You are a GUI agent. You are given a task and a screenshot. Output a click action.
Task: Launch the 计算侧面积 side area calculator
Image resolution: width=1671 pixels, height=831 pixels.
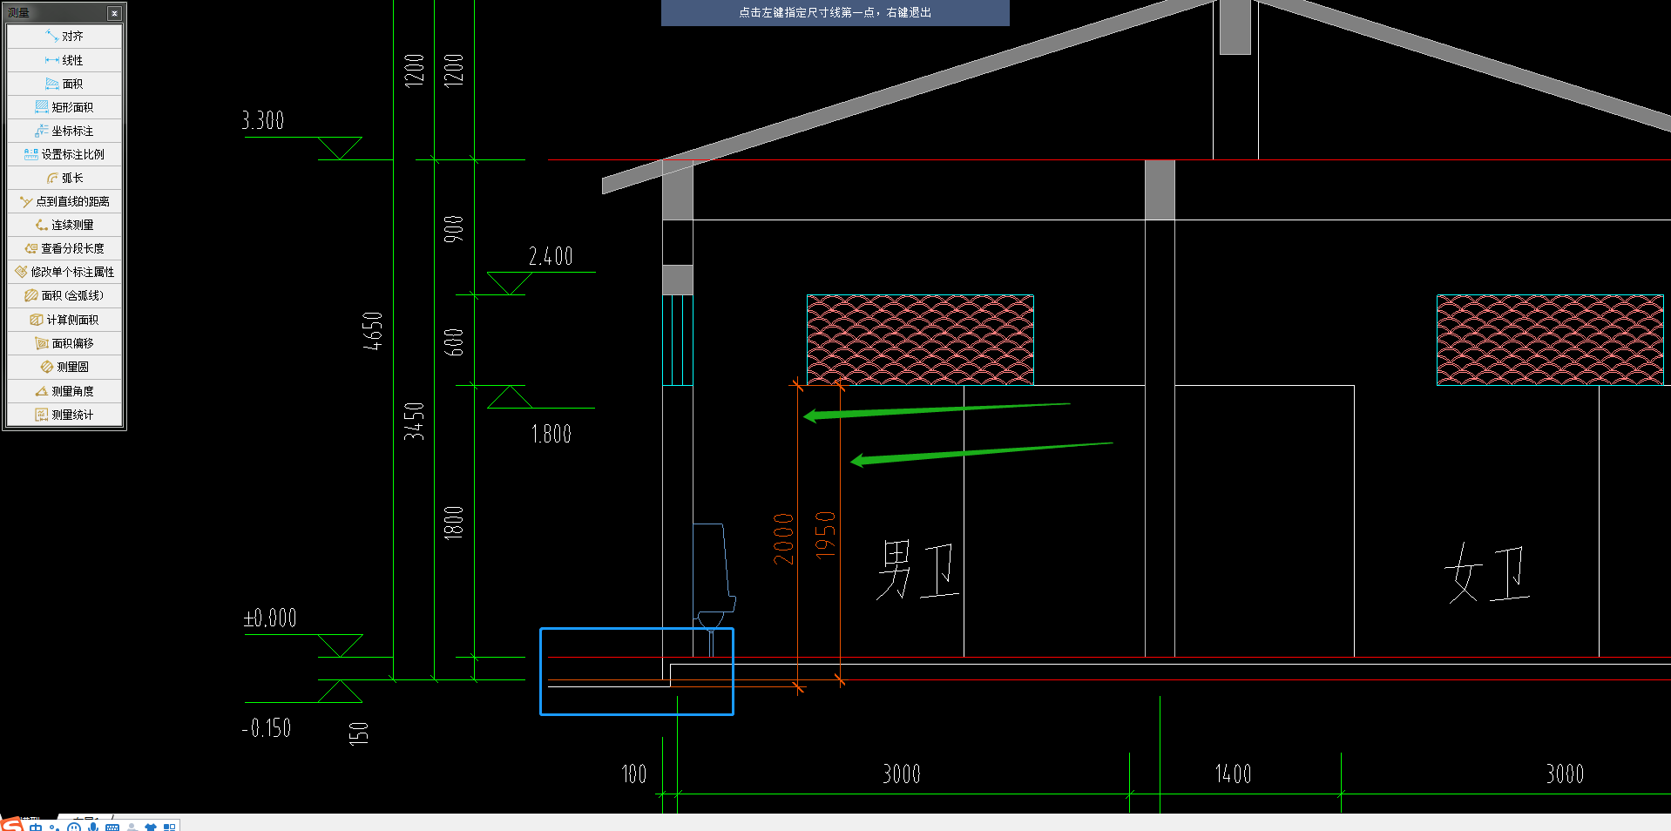[x=64, y=320]
